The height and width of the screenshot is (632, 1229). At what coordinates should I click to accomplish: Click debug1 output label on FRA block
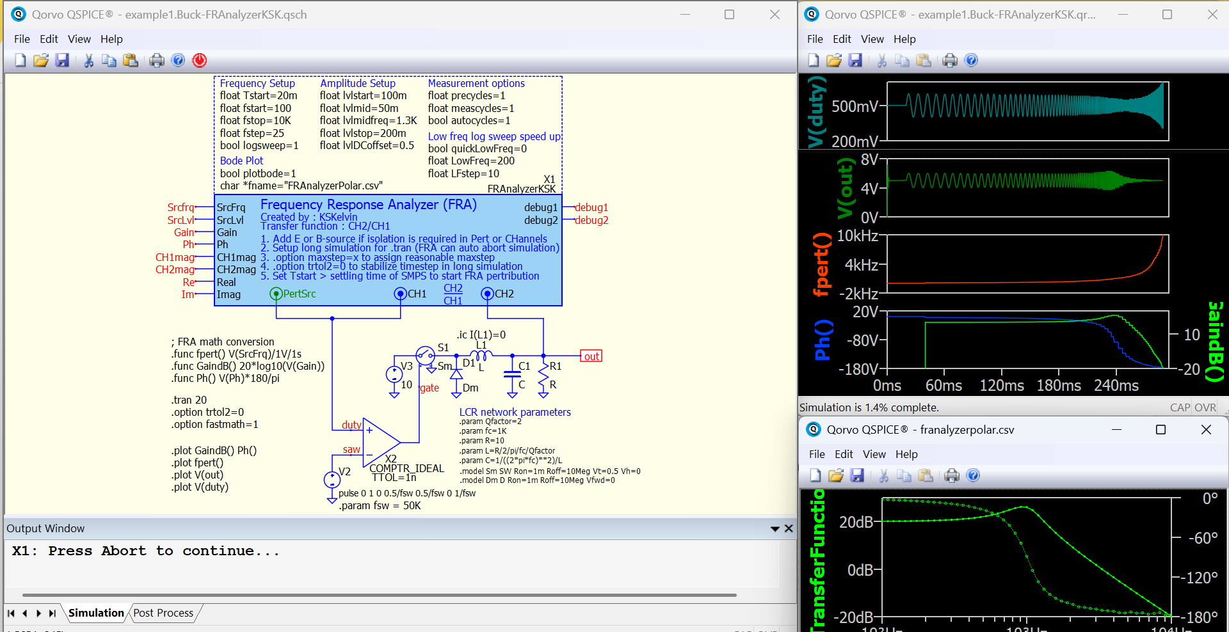(591, 207)
